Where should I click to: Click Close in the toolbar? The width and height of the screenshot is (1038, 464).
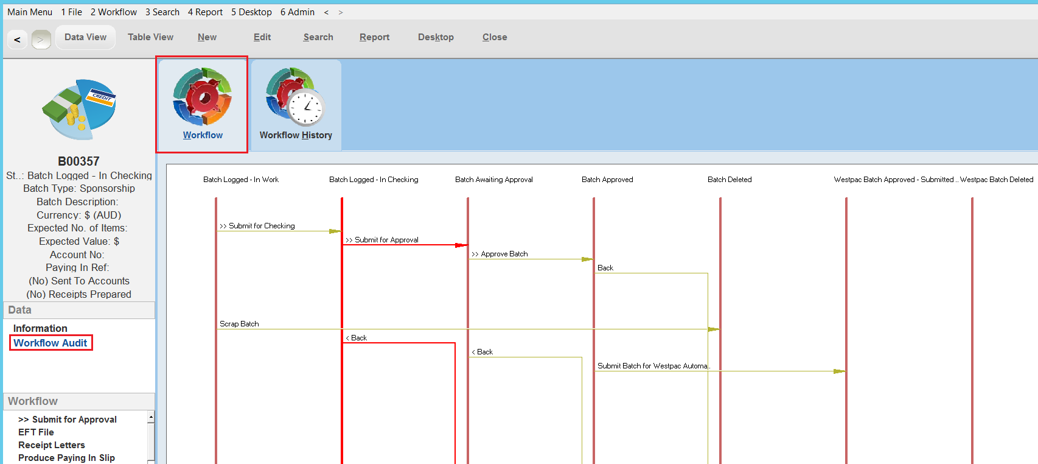pos(495,37)
